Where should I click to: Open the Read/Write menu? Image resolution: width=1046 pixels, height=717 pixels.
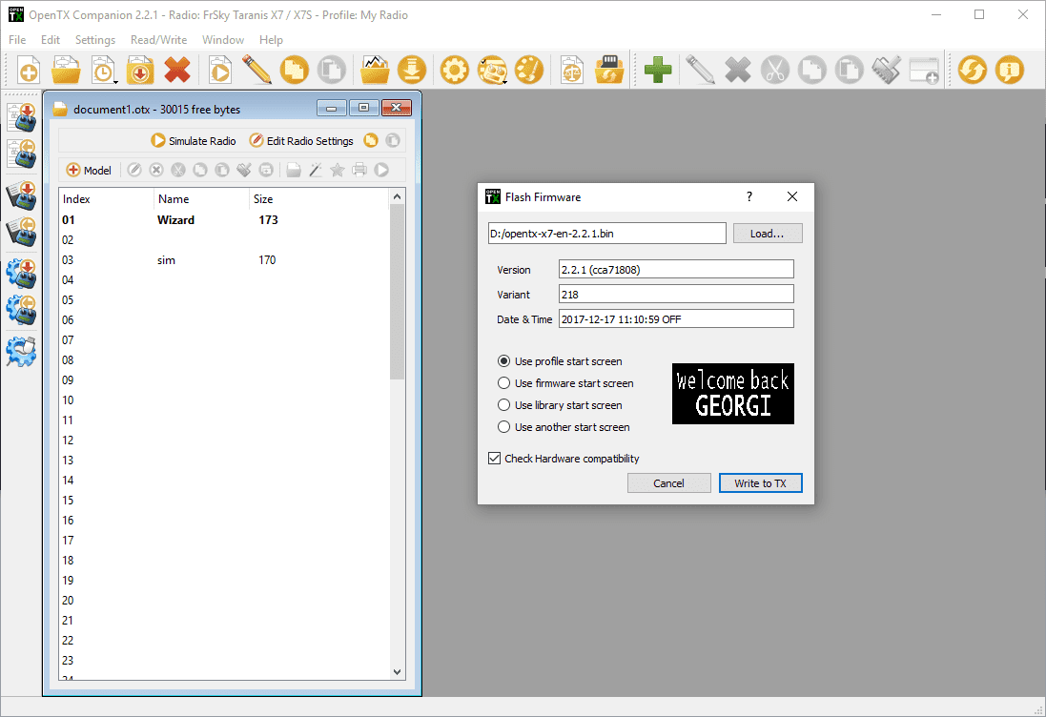pyautogui.click(x=159, y=40)
